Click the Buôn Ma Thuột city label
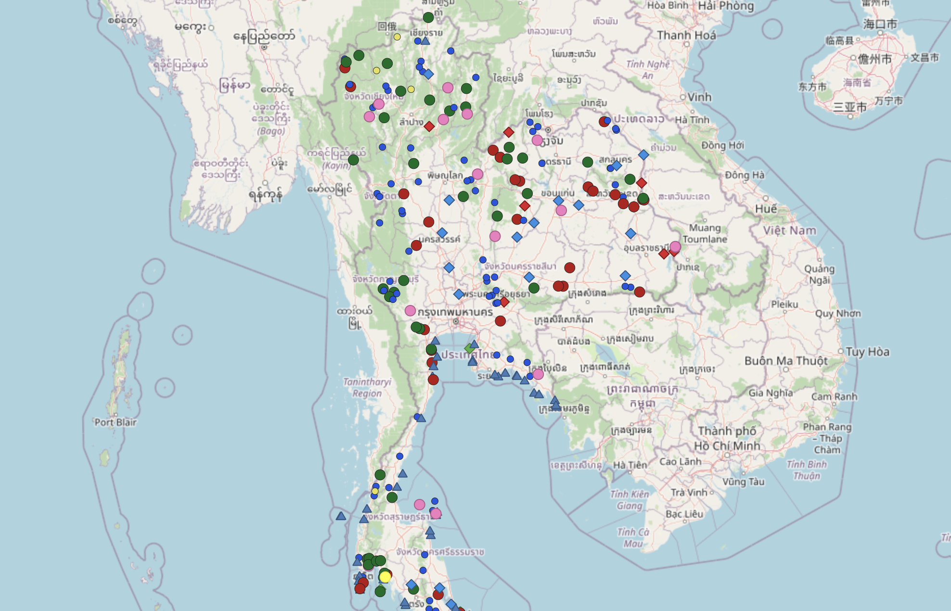 pyautogui.click(x=785, y=361)
